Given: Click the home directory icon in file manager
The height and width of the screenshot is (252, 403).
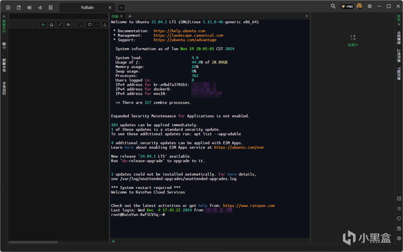Looking at the screenshot, I should 52,25.
